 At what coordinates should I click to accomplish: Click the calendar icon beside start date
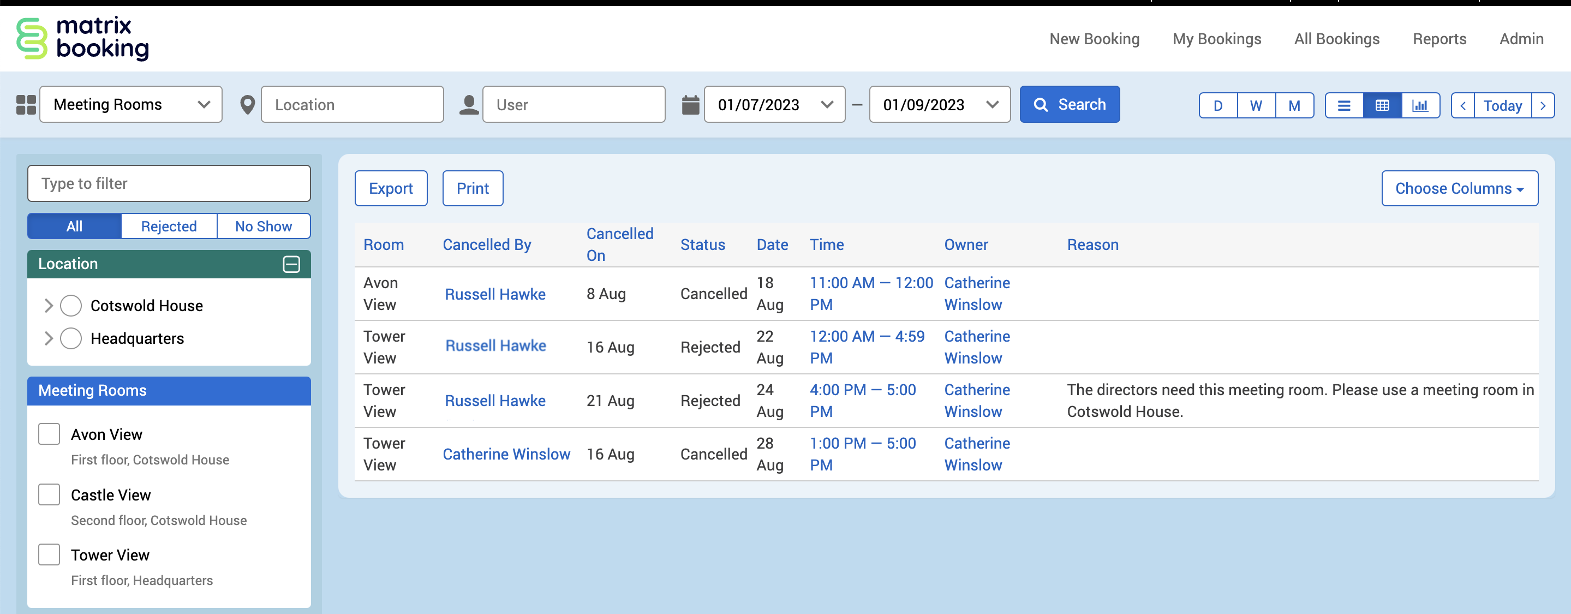click(x=690, y=105)
